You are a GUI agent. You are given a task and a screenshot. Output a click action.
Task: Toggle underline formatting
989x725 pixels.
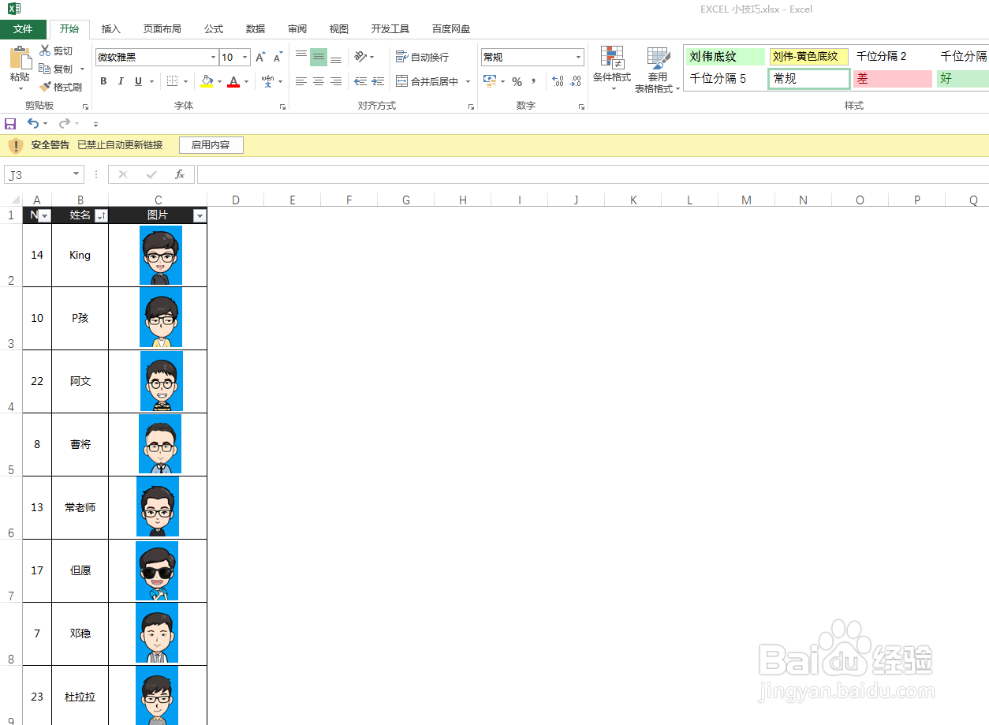[139, 81]
